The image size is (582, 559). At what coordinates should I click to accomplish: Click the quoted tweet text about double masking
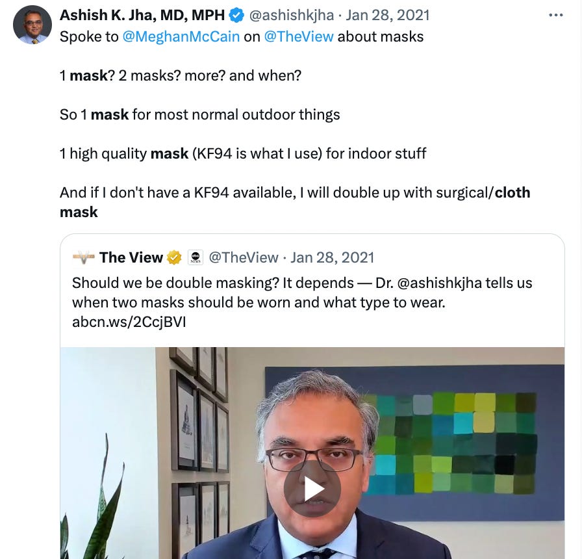click(302, 292)
